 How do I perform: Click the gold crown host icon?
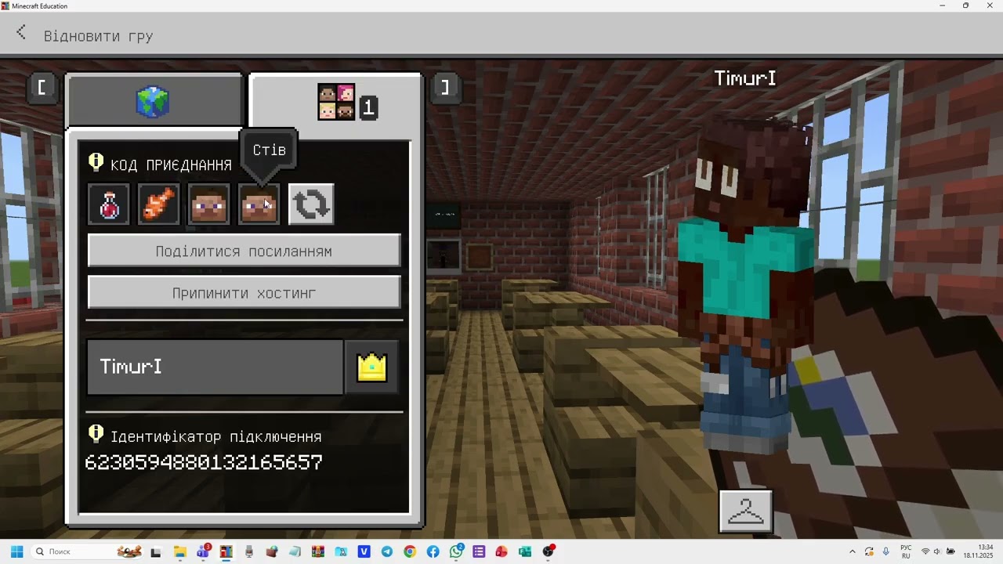(371, 367)
